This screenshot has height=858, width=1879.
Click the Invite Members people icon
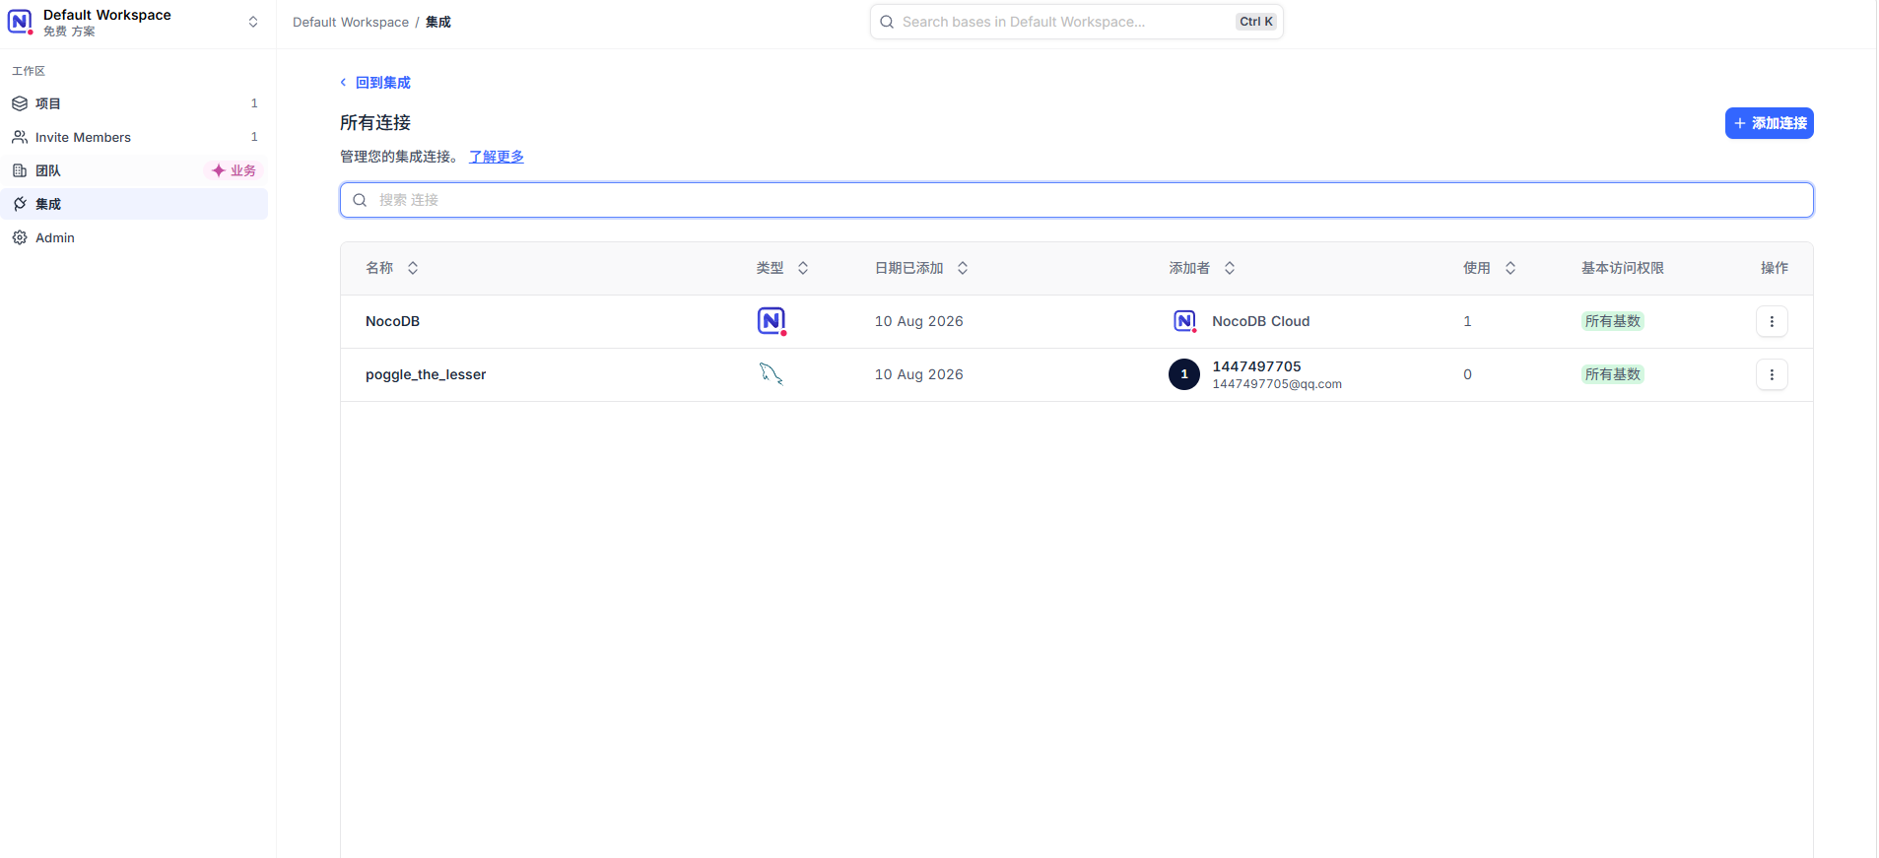click(20, 137)
